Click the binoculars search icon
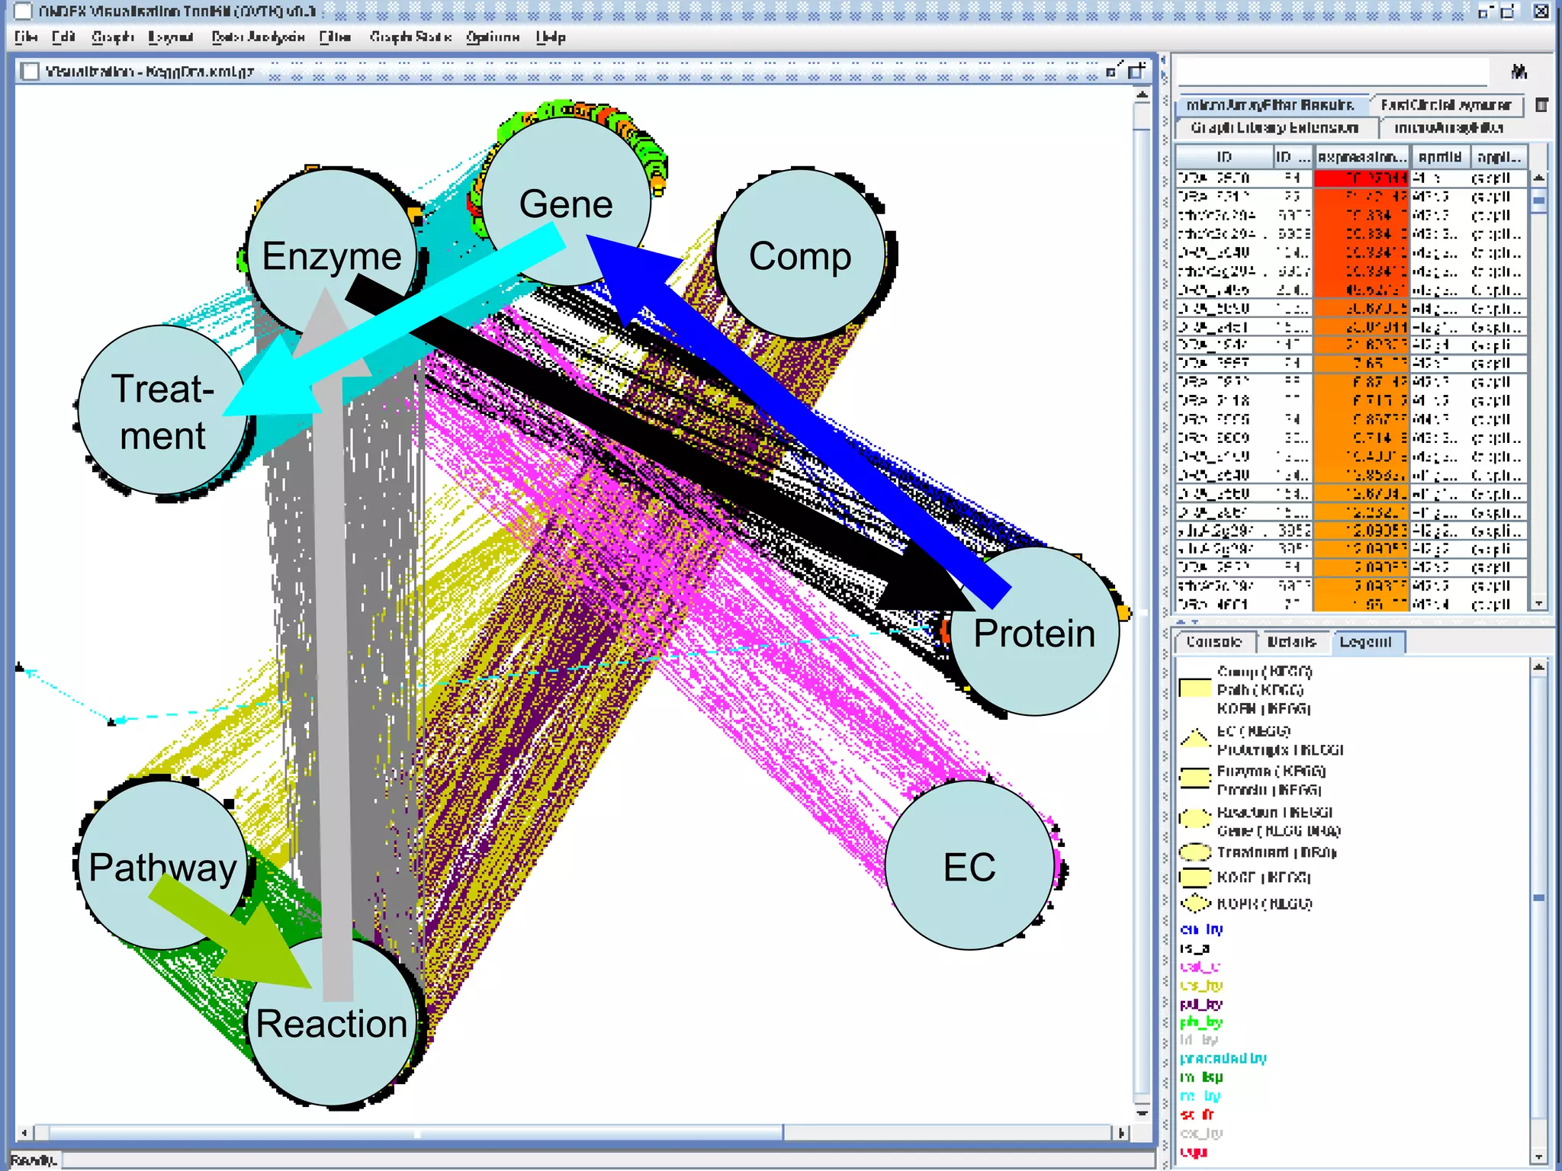The width and height of the screenshot is (1562, 1171). [1519, 72]
